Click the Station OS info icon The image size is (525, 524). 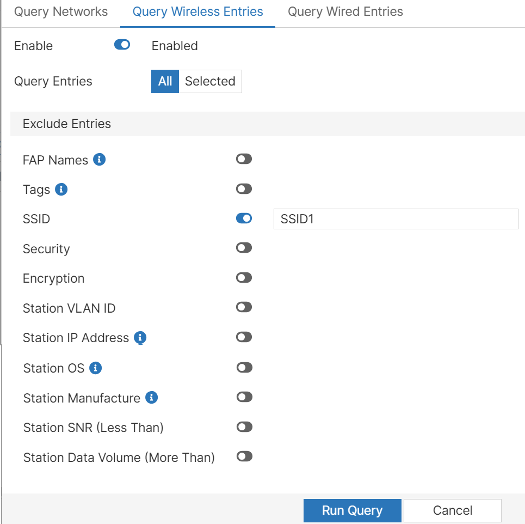[96, 368]
